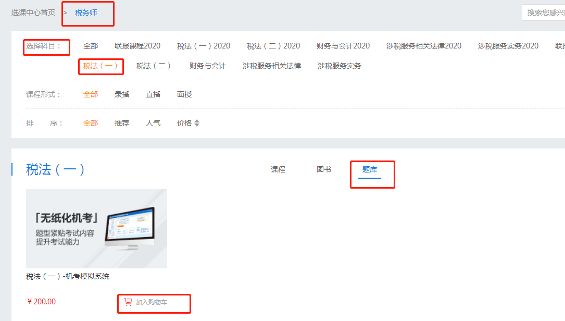565x321 pixels.
Task: Click the shopping cart icon
Action: [x=128, y=302]
